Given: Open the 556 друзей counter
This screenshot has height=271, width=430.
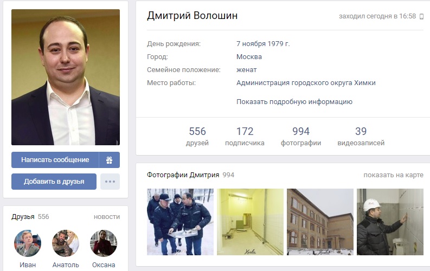Looking at the screenshot, I should pos(197,137).
